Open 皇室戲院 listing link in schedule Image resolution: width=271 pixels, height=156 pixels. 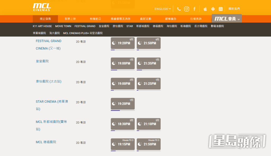(x=42, y=61)
